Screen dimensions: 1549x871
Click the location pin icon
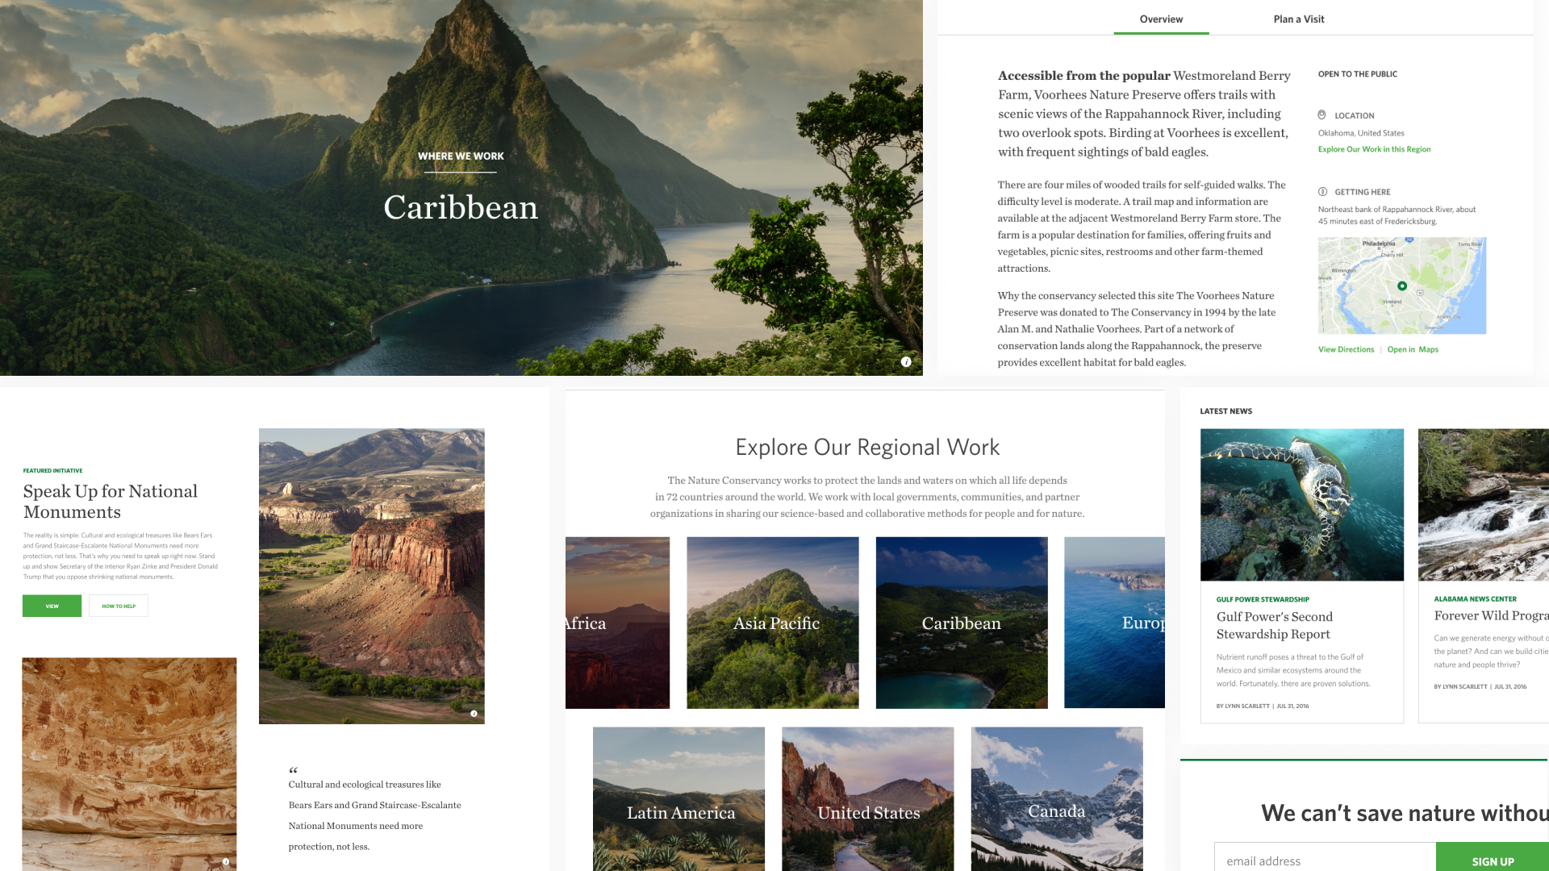coord(1321,115)
